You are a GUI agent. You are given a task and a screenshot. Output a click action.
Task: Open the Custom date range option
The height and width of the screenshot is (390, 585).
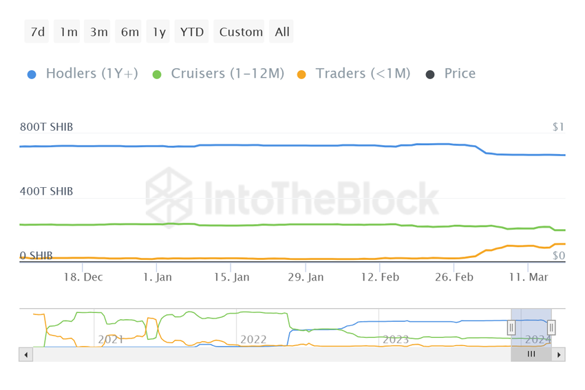click(241, 32)
